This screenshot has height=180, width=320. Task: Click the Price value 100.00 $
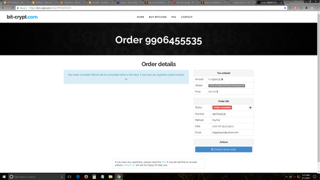click(x=213, y=91)
